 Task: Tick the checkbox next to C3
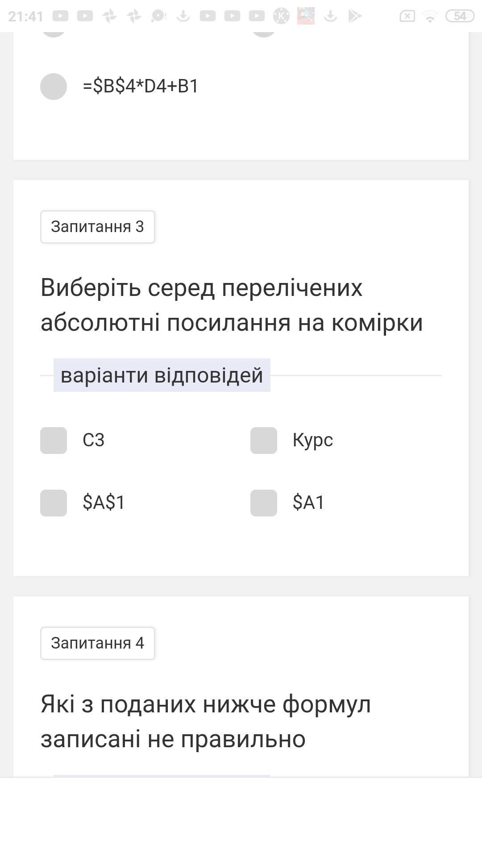(x=54, y=441)
